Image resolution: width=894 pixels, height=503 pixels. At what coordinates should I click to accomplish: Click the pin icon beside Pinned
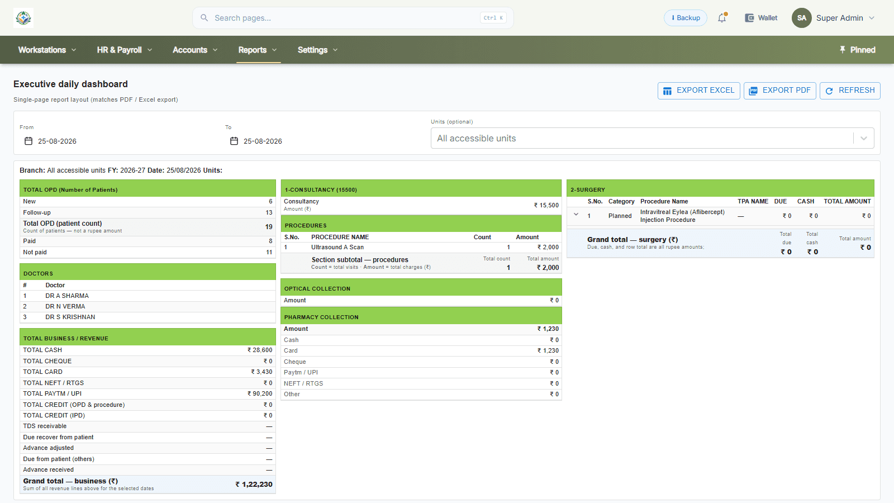coord(843,50)
